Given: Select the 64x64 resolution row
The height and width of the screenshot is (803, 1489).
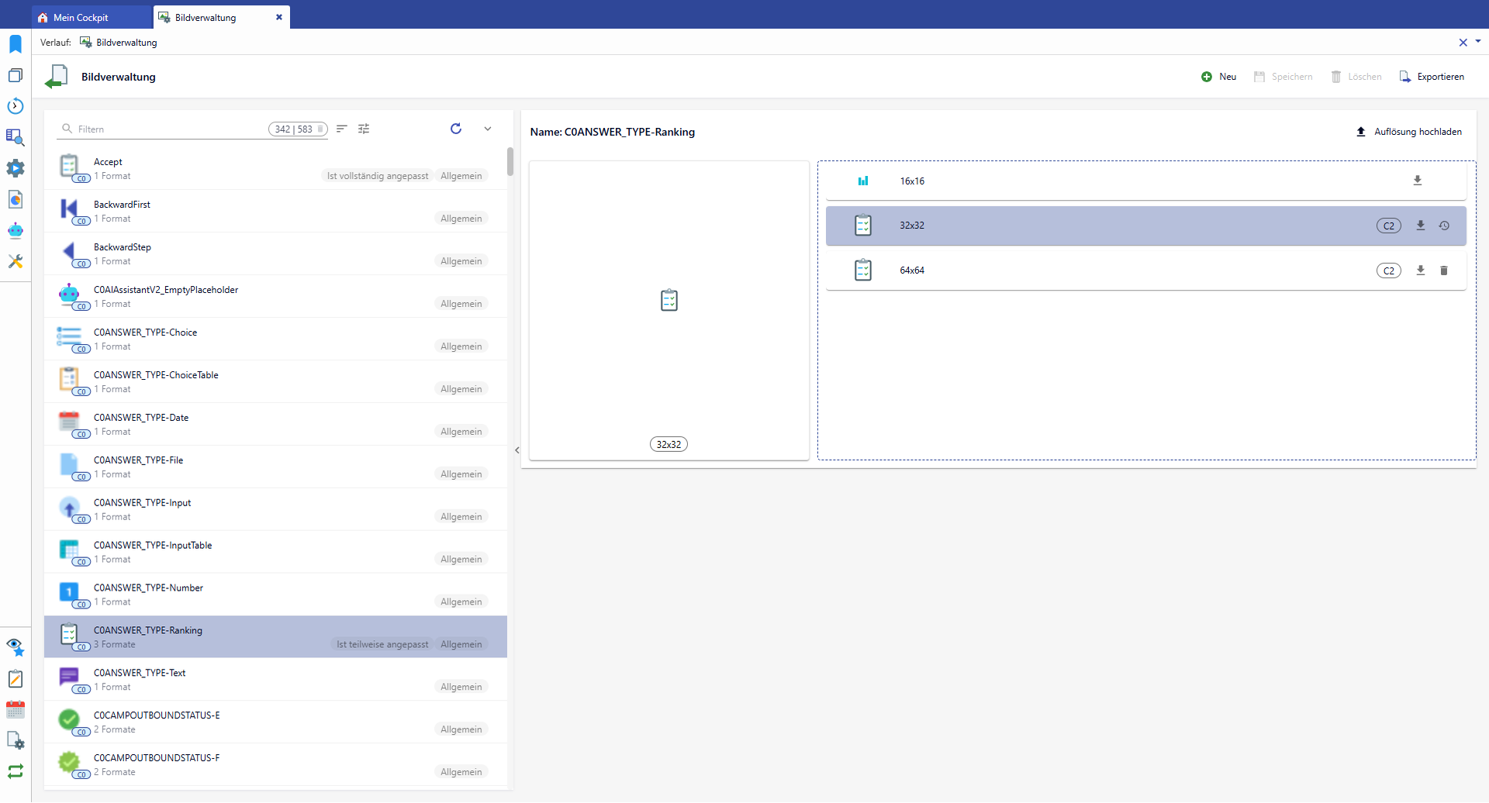Looking at the screenshot, I should click(x=1145, y=271).
